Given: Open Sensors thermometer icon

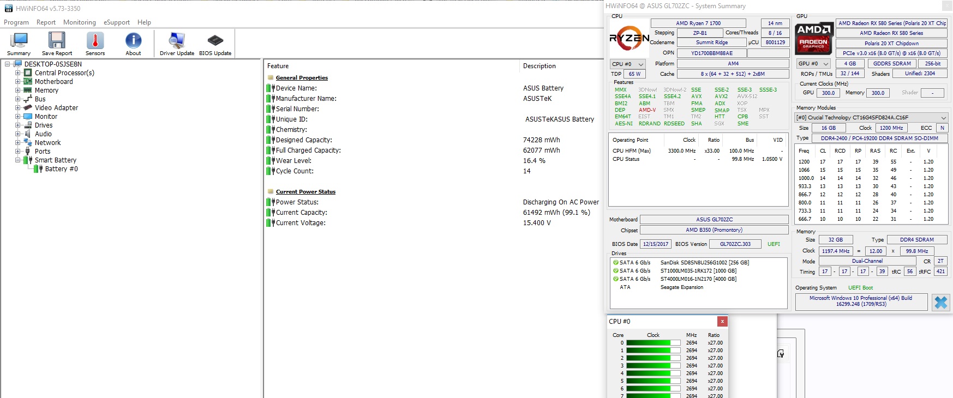Looking at the screenshot, I should pos(95,41).
